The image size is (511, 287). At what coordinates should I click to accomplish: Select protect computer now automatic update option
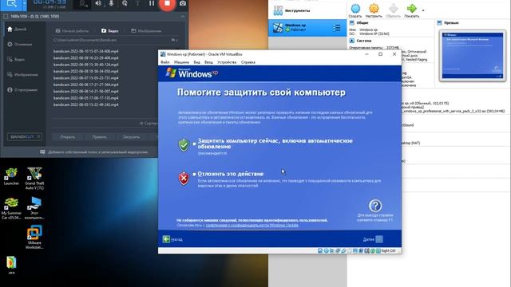pos(275,143)
